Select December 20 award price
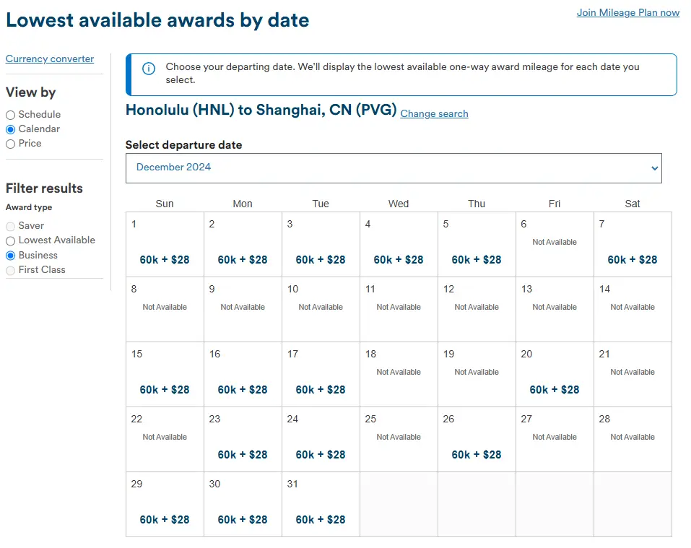Image resolution: width=691 pixels, height=548 pixels. coord(555,389)
